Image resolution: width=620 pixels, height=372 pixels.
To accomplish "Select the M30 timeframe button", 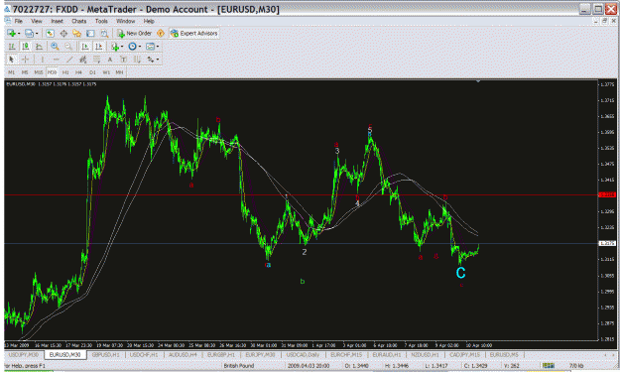I will [52, 72].
